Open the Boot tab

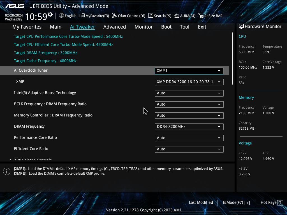pos(166,27)
